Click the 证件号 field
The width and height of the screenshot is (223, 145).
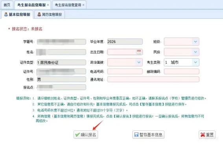(61, 72)
